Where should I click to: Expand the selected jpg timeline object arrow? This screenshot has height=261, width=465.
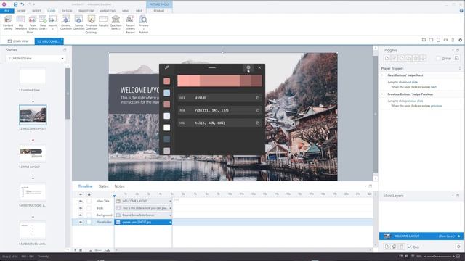170,223
